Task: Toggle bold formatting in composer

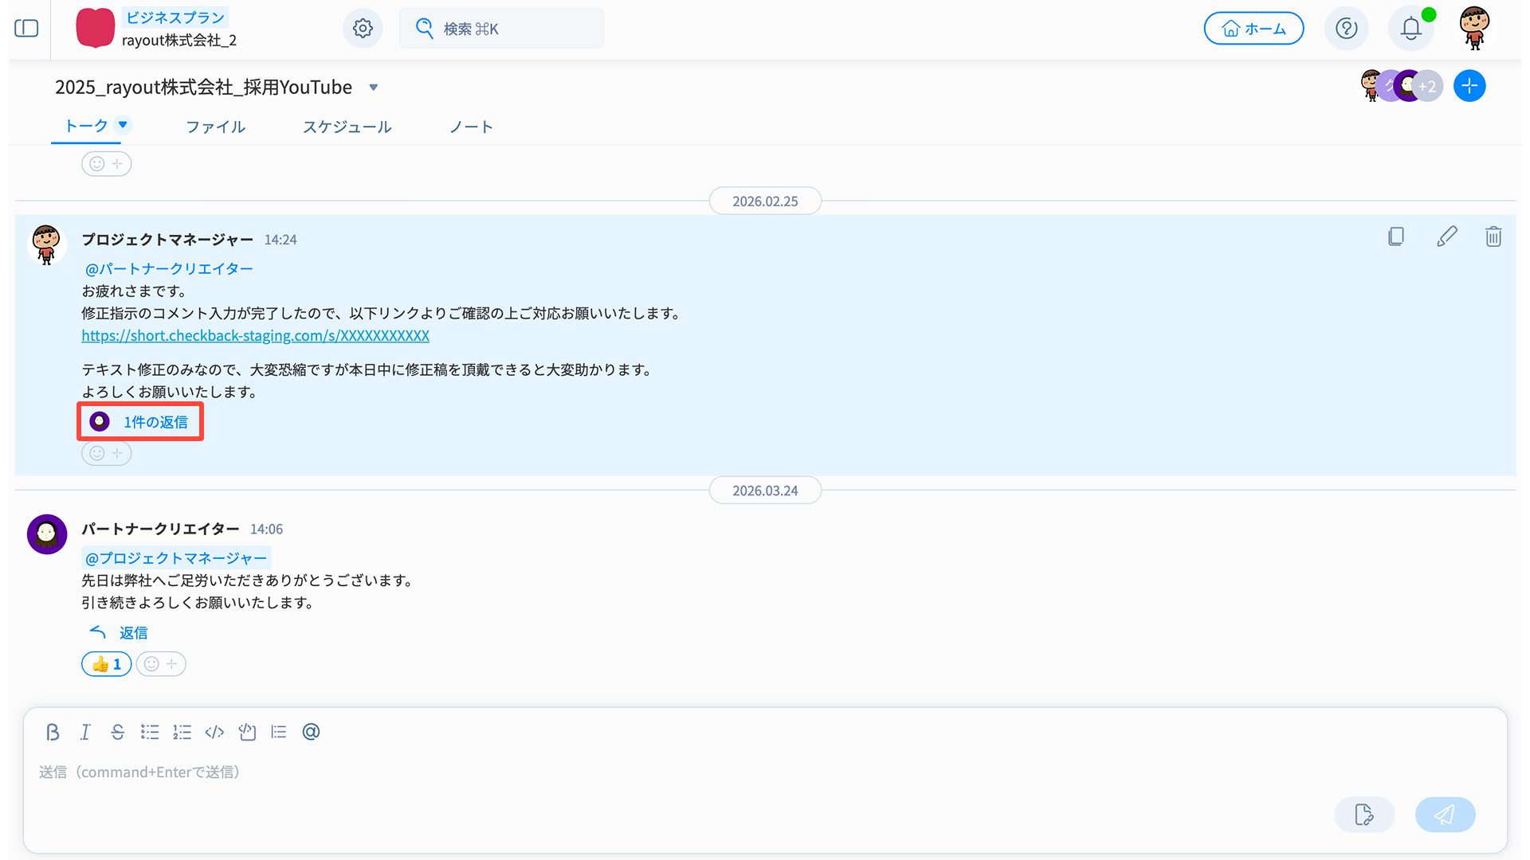Action: (53, 732)
